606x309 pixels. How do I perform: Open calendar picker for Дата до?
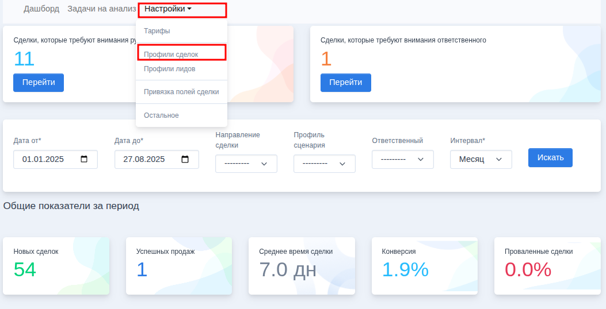pos(185,160)
